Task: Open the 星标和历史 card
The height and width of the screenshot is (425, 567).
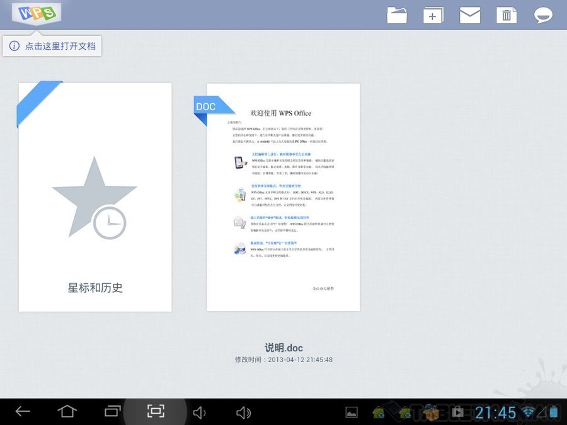Action: point(95,197)
